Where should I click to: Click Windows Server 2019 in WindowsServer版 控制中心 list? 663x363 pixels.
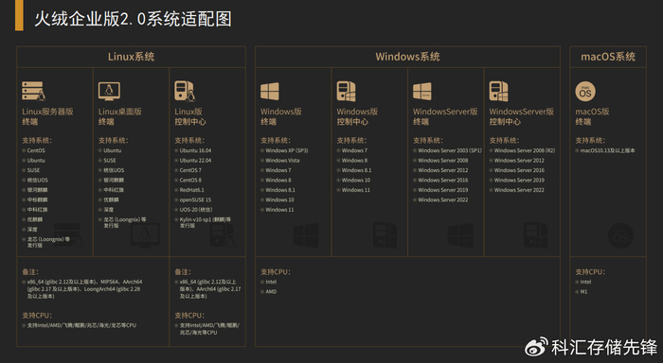point(519,181)
